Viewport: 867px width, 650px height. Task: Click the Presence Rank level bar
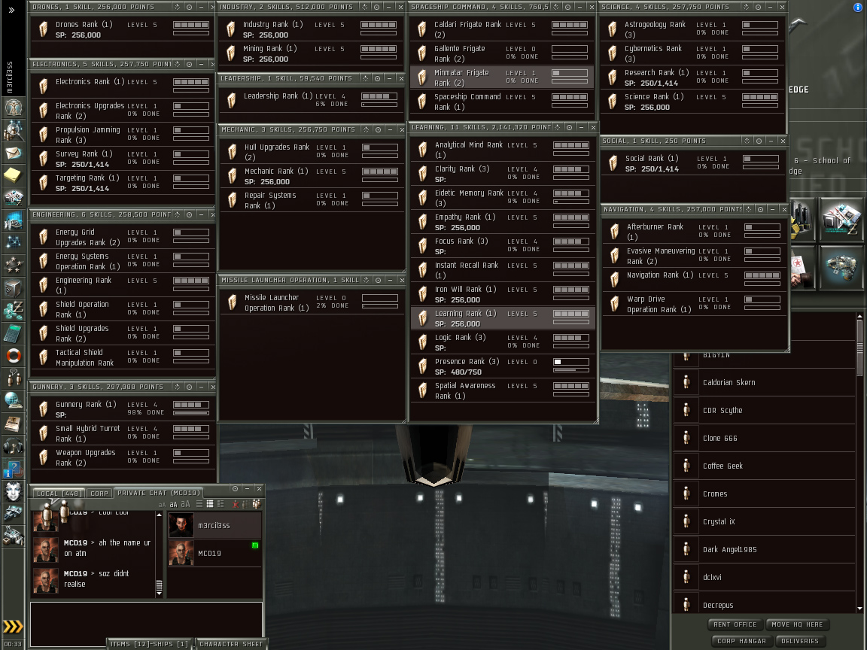(571, 362)
